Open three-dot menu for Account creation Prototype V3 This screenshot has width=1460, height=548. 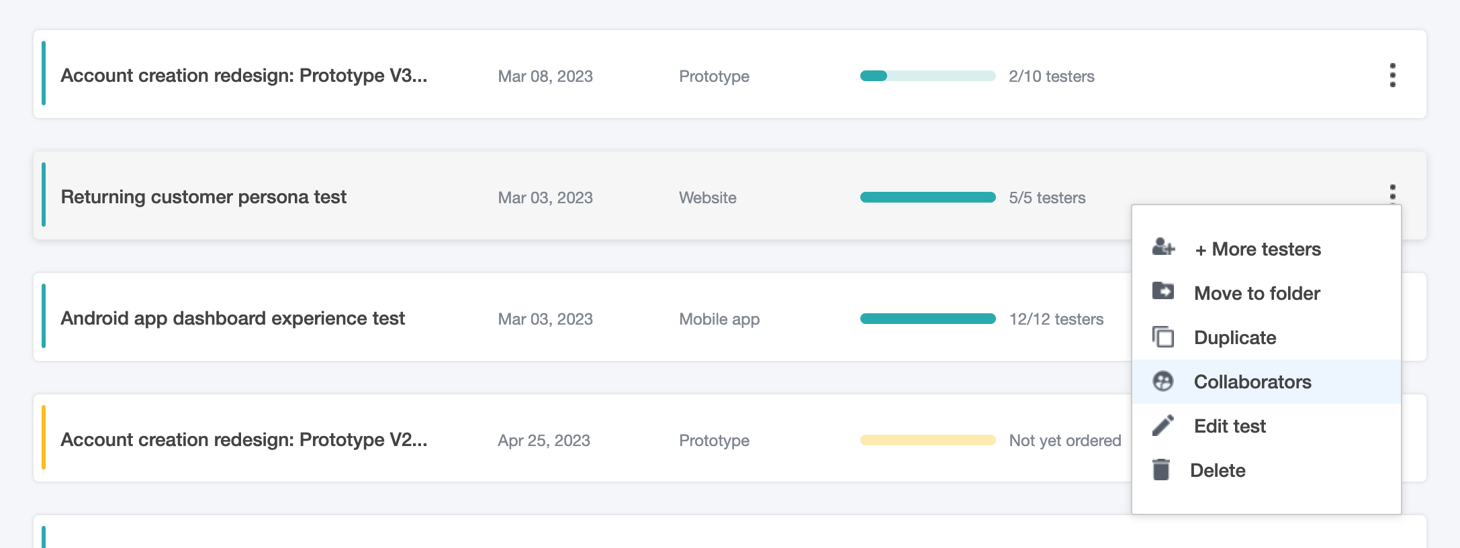1392,75
